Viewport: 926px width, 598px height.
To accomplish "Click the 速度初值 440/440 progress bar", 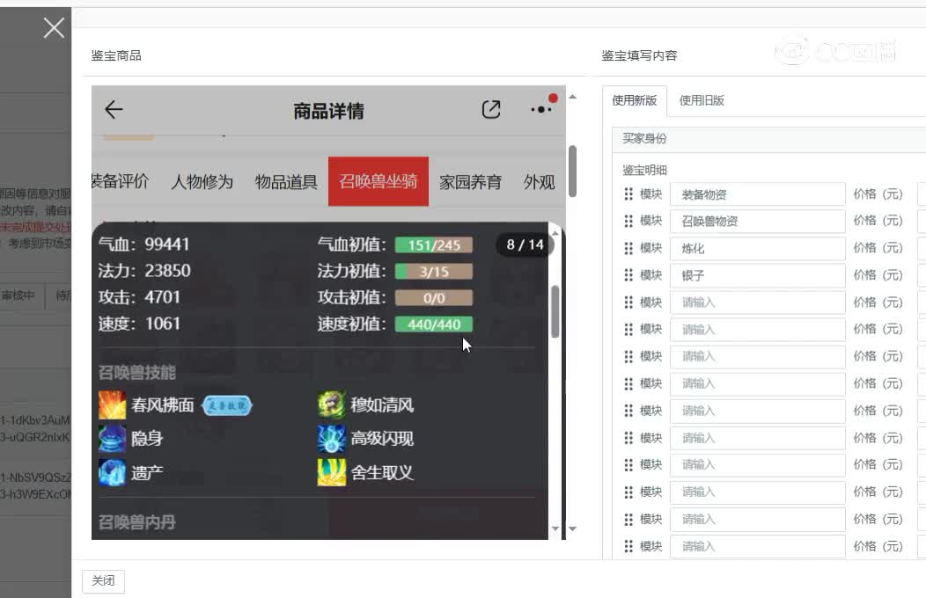I will pos(434,324).
